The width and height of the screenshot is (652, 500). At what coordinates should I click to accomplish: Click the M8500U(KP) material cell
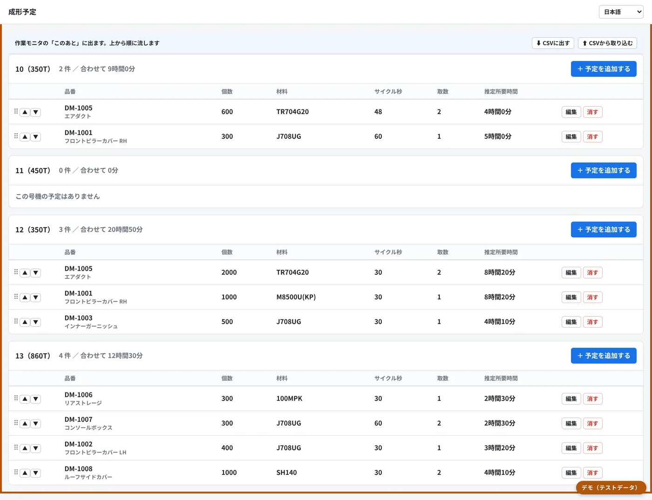coord(296,297)
